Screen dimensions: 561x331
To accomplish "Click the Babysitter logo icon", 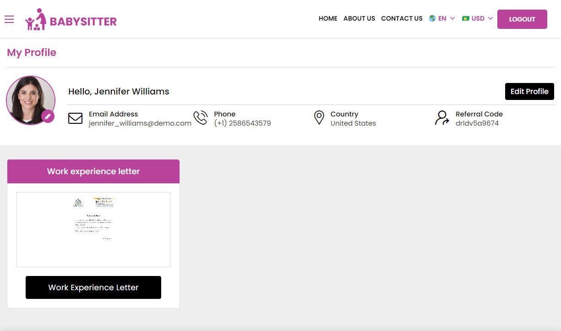I will point(36,20).
